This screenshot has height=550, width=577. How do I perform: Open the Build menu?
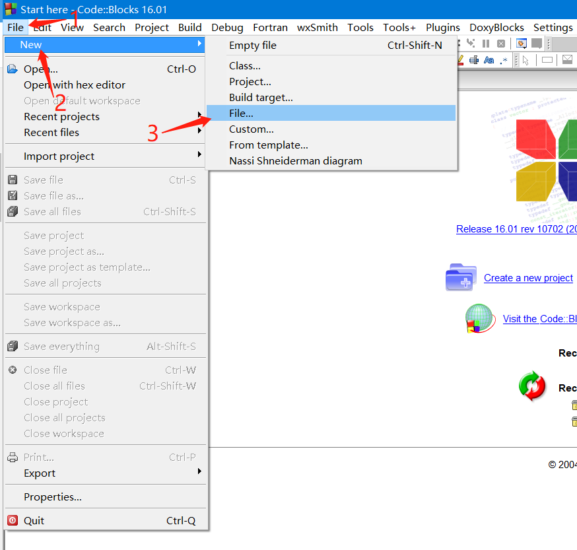tap(190, 28)
